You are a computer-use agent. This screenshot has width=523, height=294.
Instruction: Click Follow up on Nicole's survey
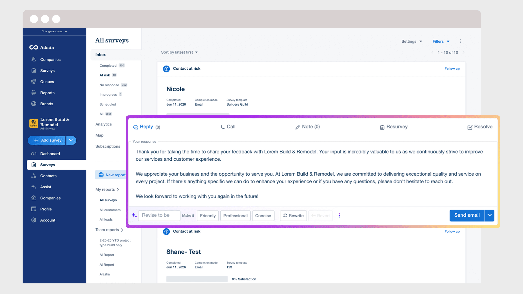click(452, 69)
